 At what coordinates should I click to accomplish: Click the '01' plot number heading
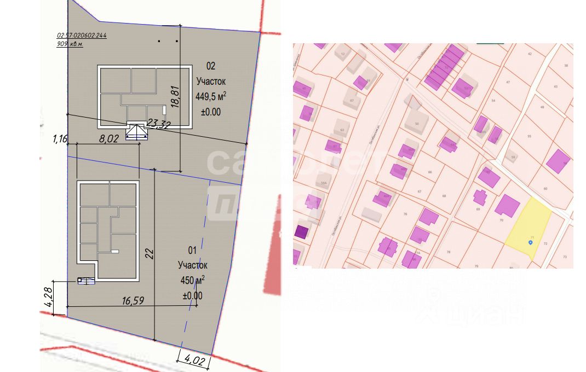192,250
